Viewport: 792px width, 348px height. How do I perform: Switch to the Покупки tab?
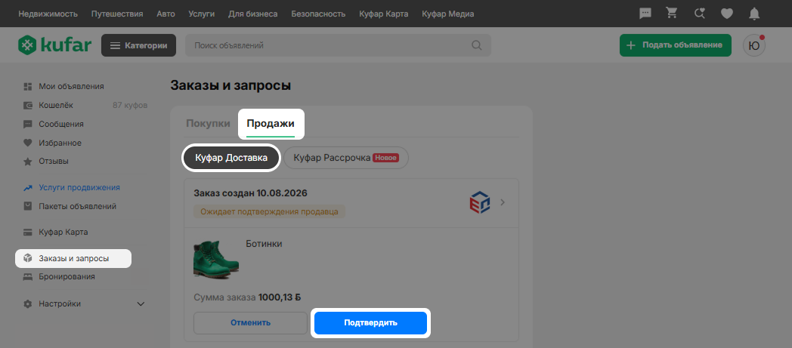click(208, 124)
